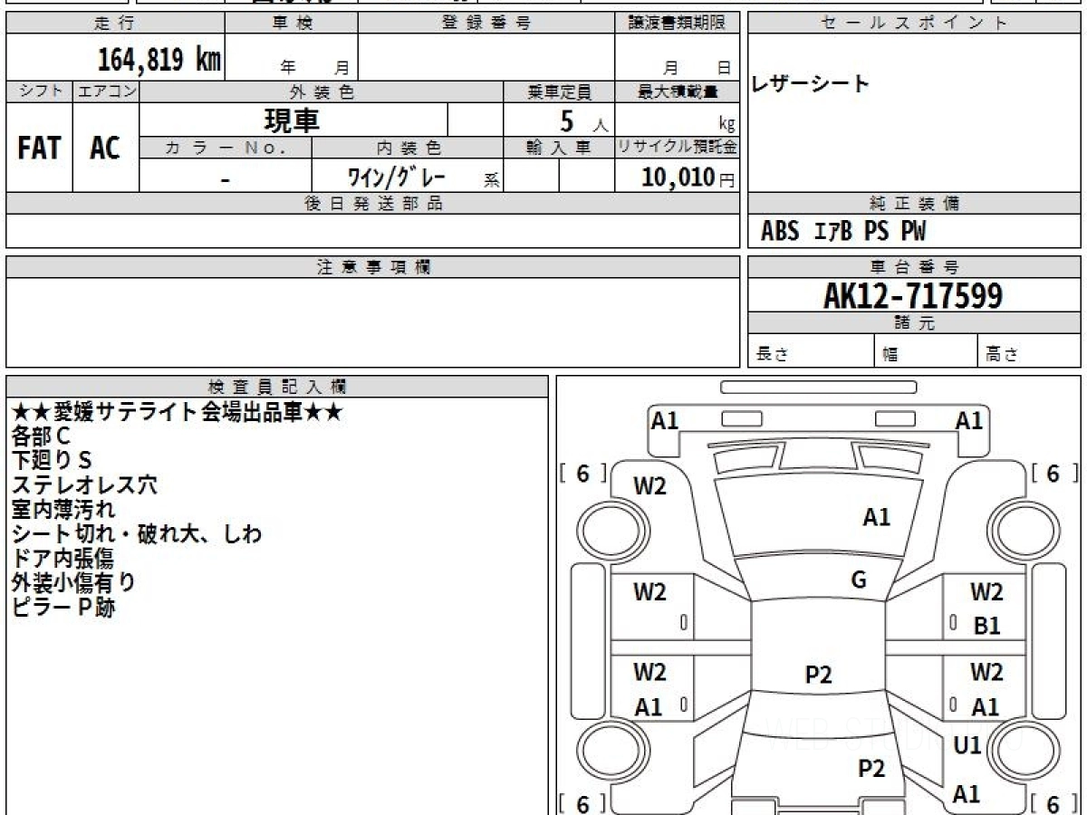Click the W2 mark on the front fender
This screenshot has width=1087, height=815.
click(649, 486)
